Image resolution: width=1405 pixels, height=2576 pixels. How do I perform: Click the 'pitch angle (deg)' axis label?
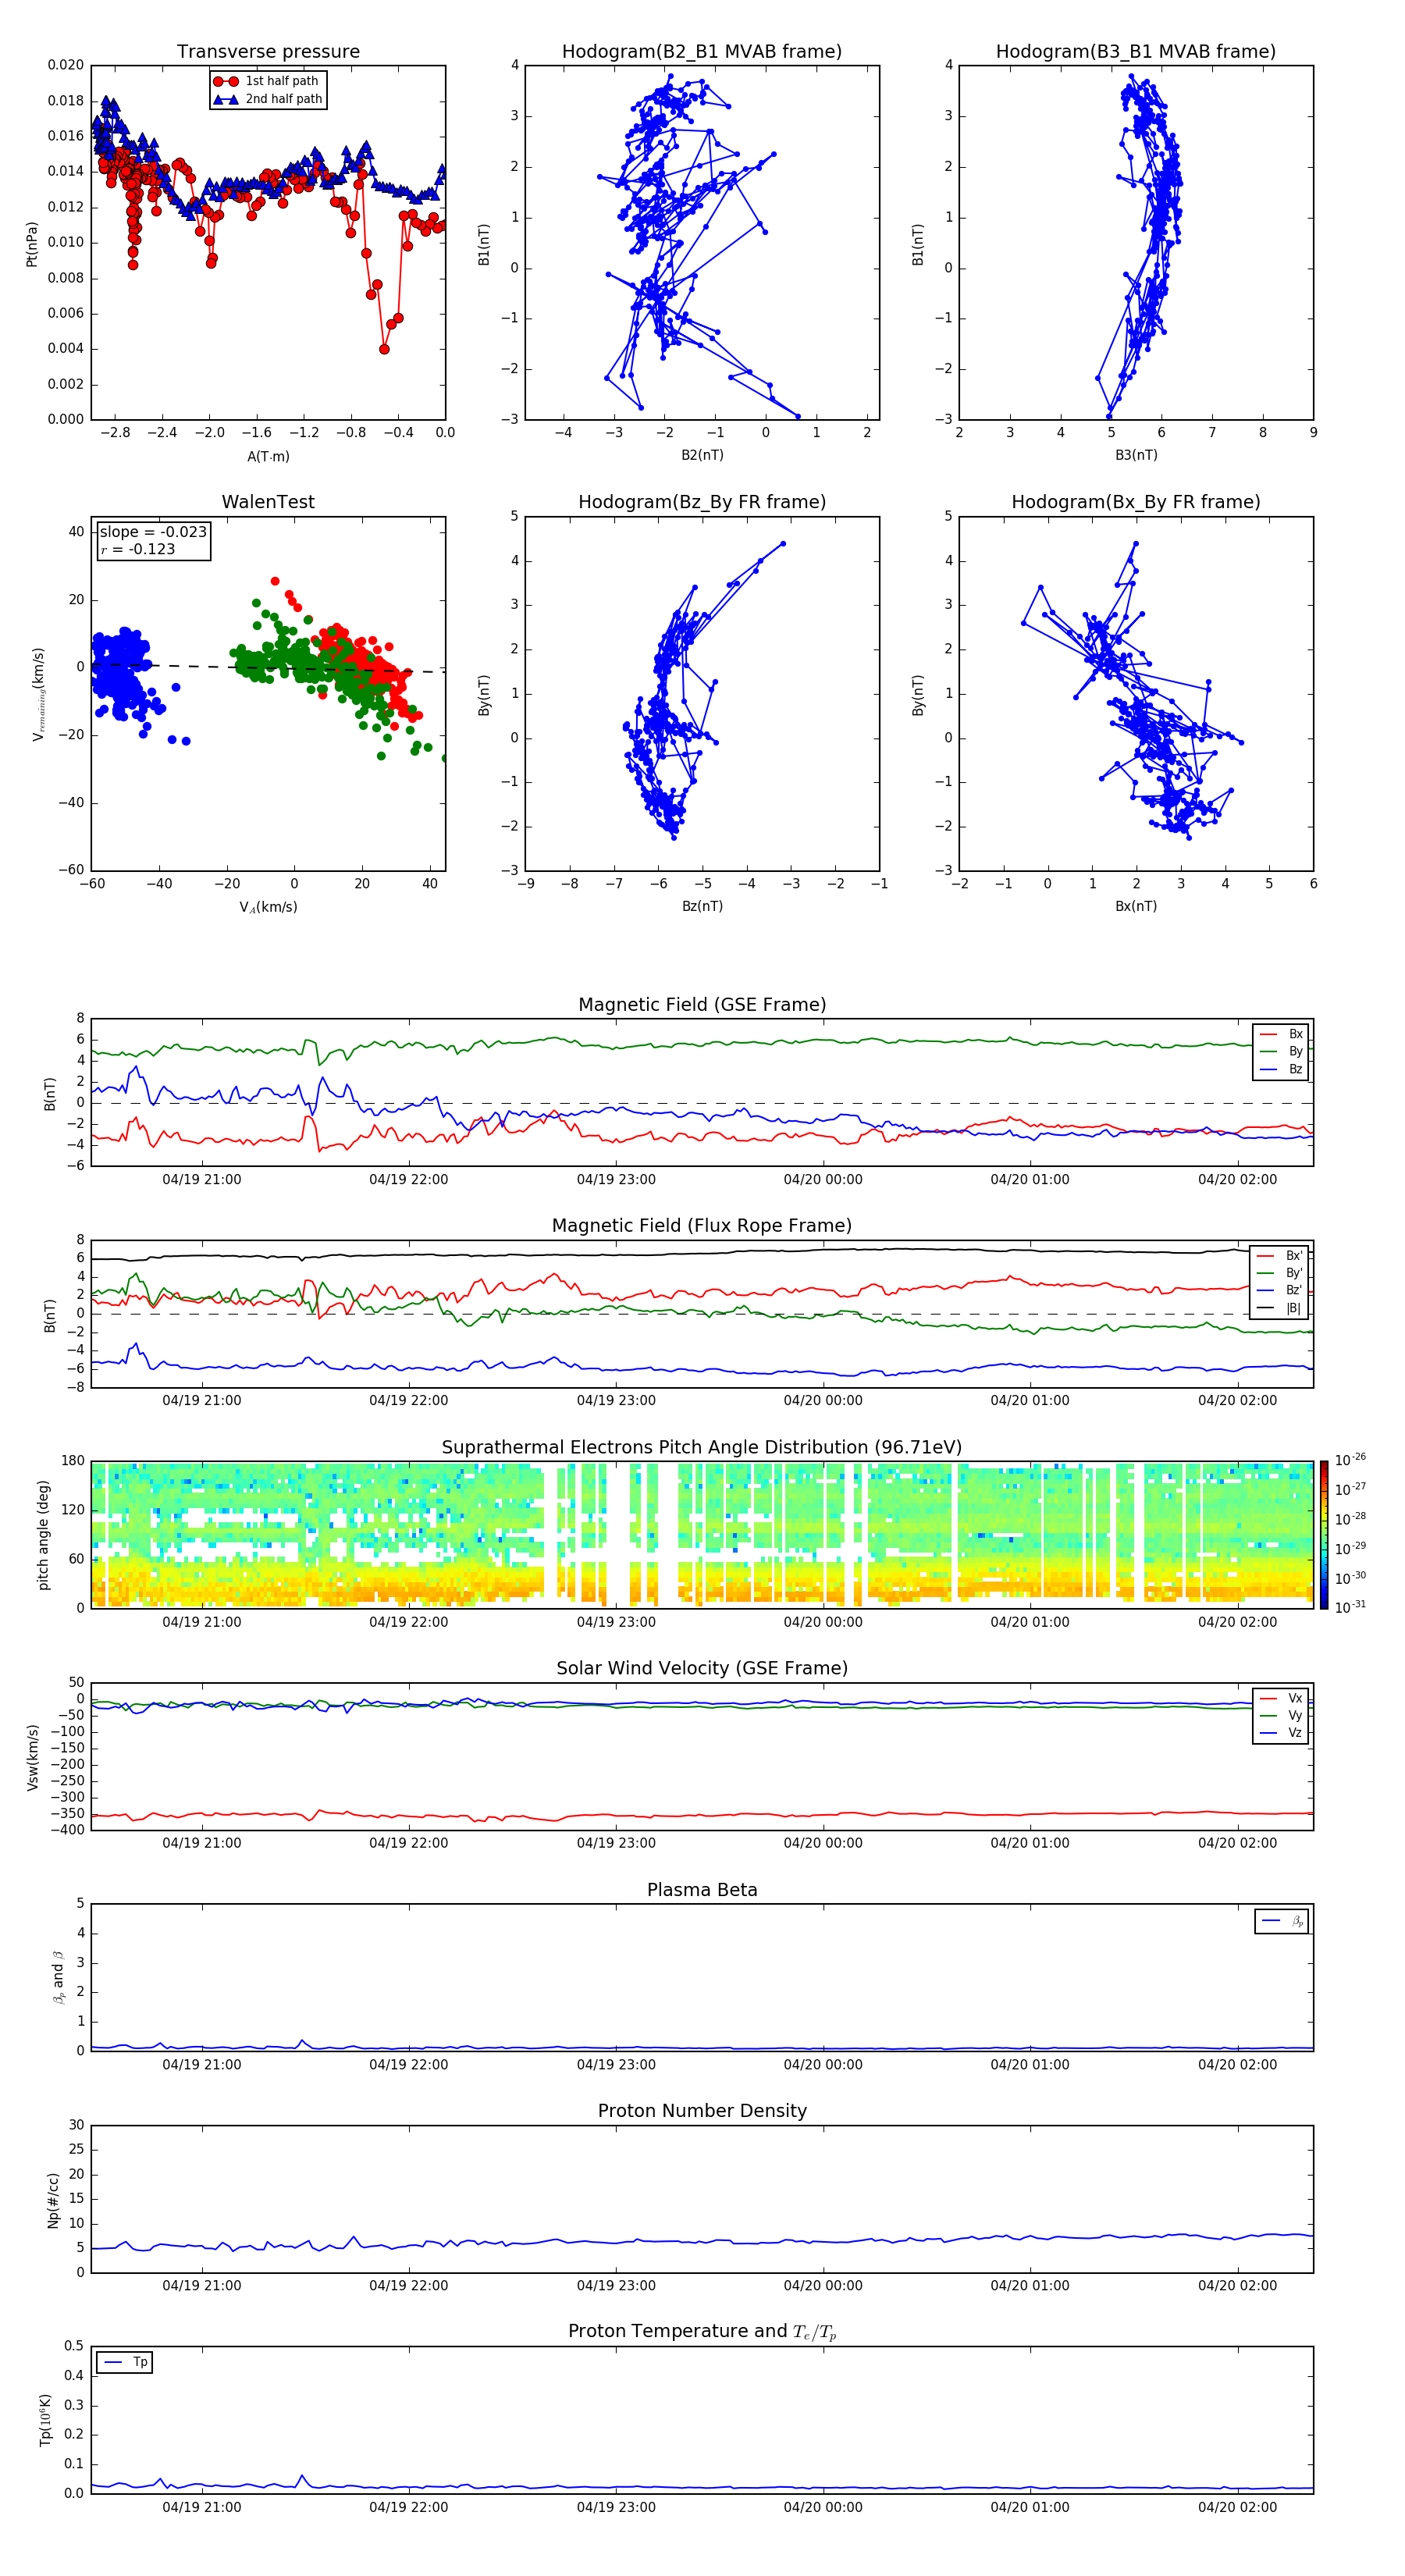pyautogui.click(x=43, y=1535)
